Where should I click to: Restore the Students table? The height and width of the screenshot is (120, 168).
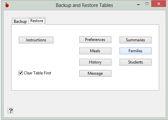coord(135,62)
